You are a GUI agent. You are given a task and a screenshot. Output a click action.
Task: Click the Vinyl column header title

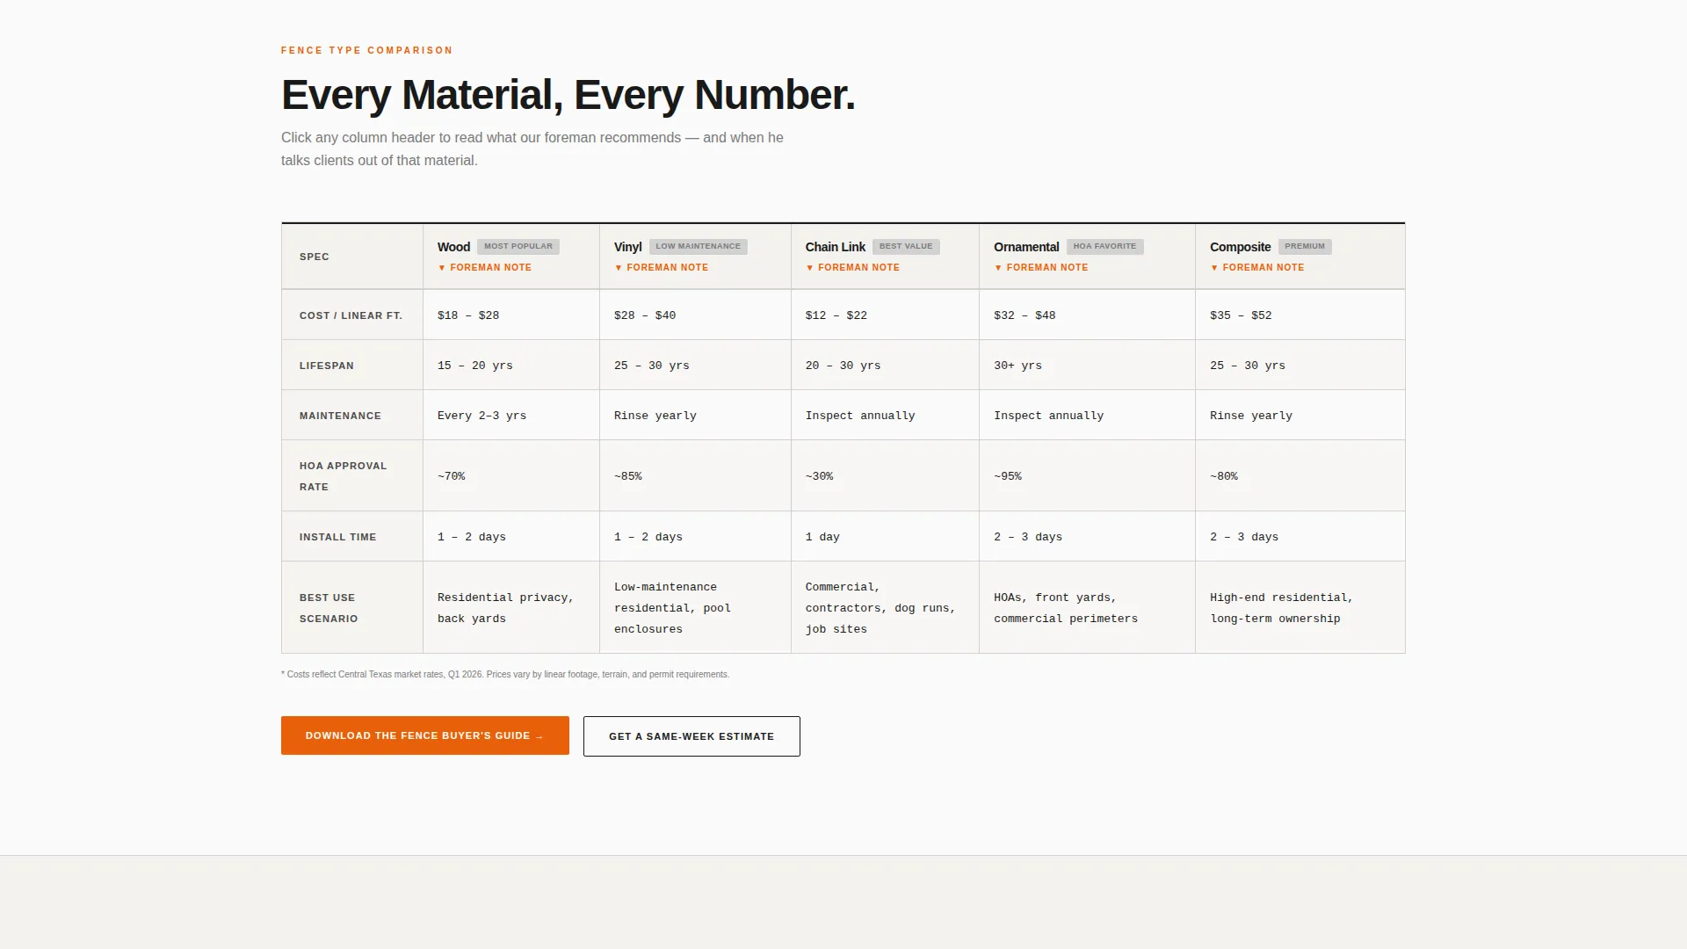[627, 247]
